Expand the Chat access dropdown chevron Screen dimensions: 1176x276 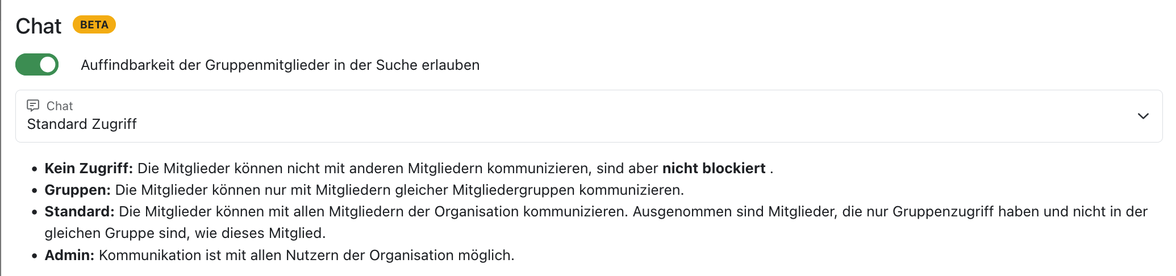coord(1143,116)
